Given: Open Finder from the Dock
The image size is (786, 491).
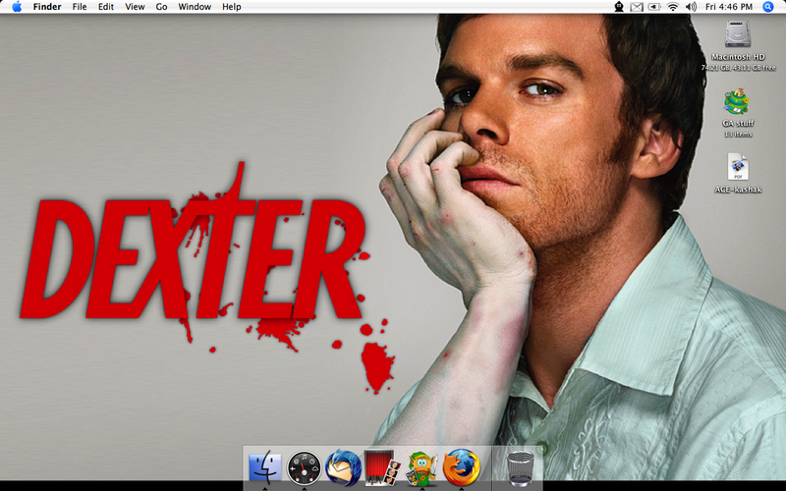Looking at the screenshot, I should tap(265, 466).
